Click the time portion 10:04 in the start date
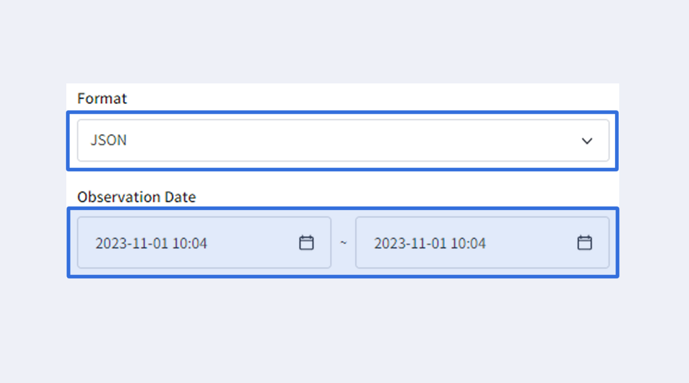The width and height of the screenshot is (689, 383). click(189, 243)
